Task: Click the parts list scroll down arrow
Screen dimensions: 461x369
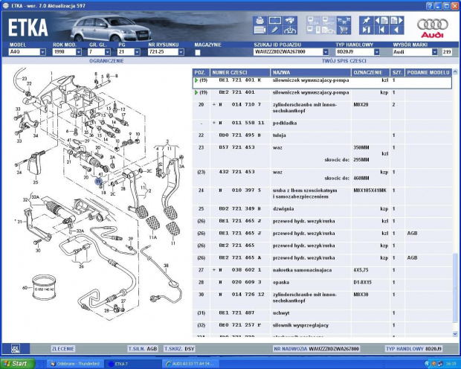Action: click(455, 334)
